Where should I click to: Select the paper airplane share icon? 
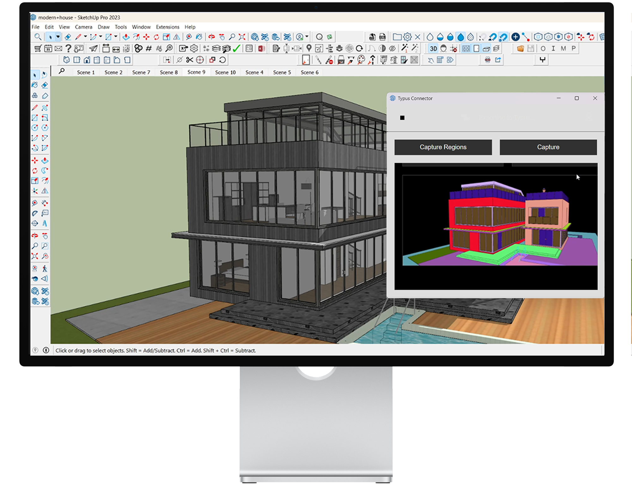(94, 48)
